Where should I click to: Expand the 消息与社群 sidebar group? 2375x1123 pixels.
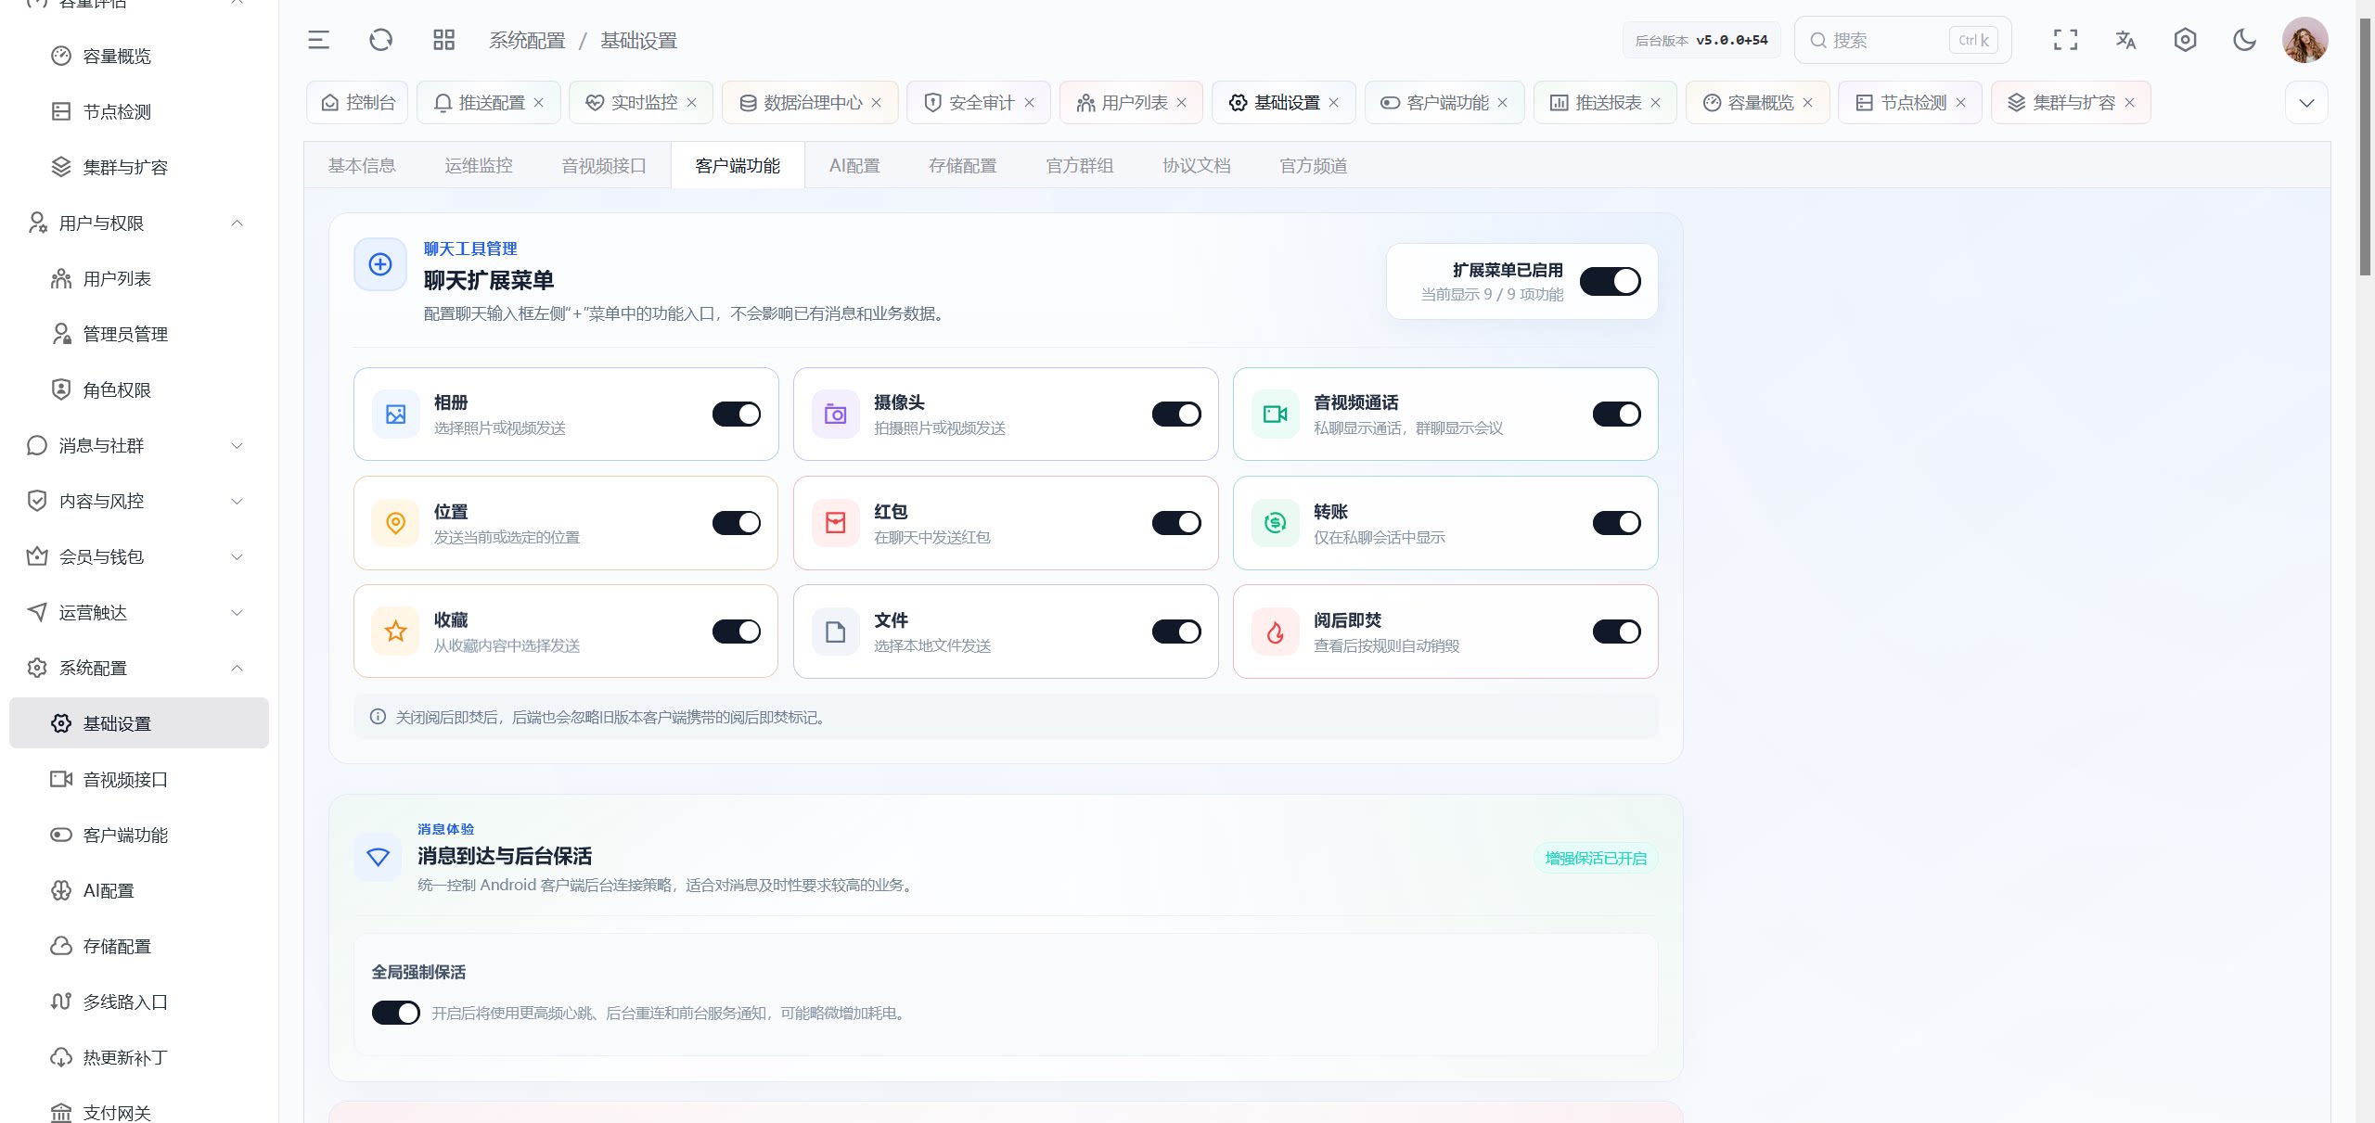point(139,445)
